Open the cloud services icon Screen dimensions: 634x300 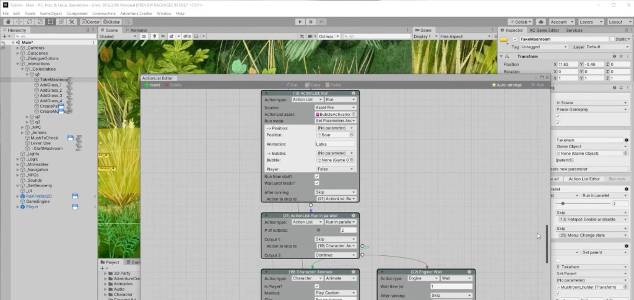point(541,22)
